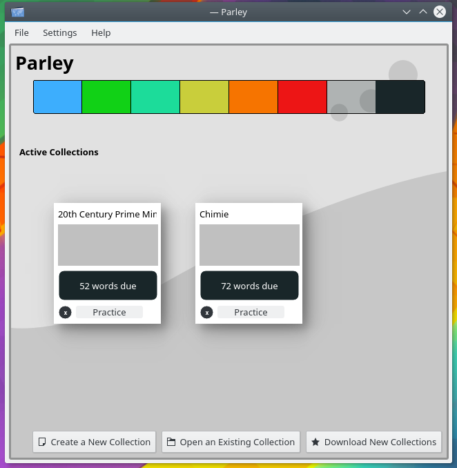Screen dimensions: 457x468
Task: Click the new document icon on Create button
Action: pyautogui.click(x=42, y=442)
